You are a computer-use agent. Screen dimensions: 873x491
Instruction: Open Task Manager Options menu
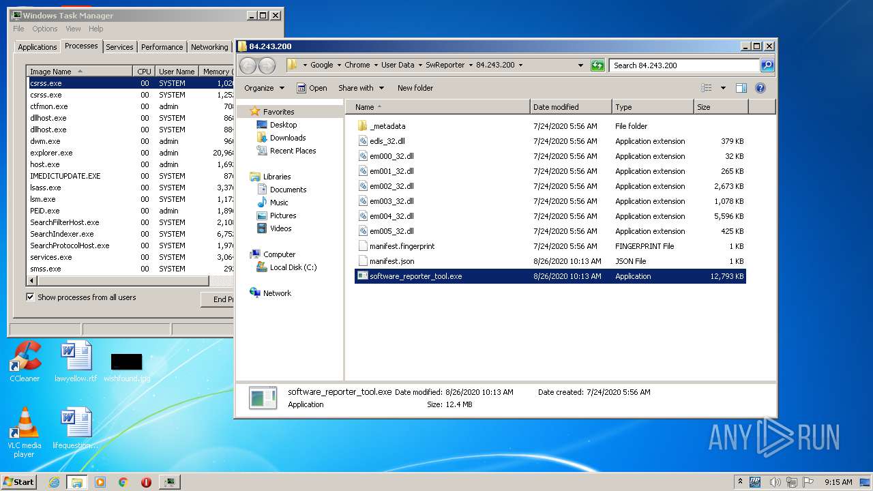[x=45, y=29]
